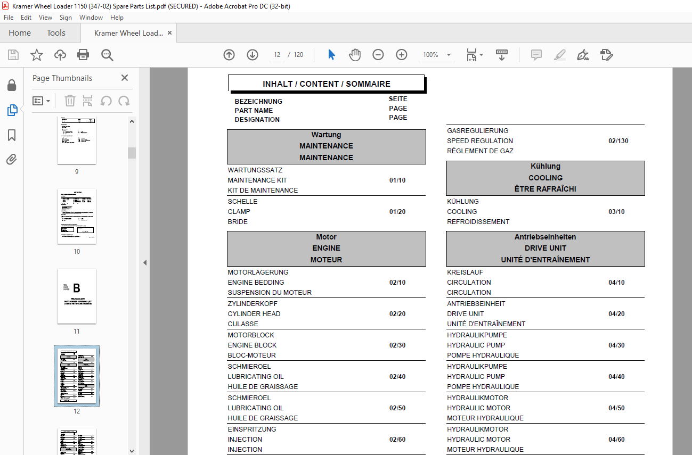Switch to the Tools tab
The width and height of the screenshot is (692, 455).
[x=56, y=33]
